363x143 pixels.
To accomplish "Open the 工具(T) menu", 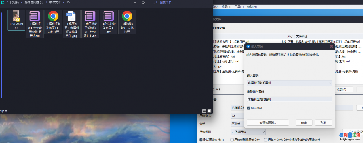I will tap(239, 7).
